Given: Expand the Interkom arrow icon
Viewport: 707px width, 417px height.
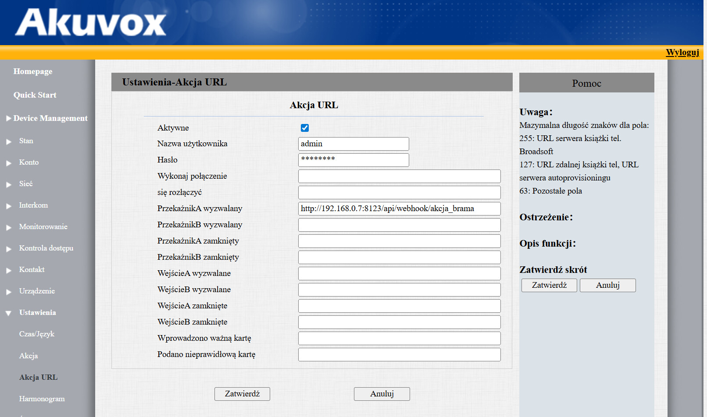Looking at the screenshot, I should [9, 206].
